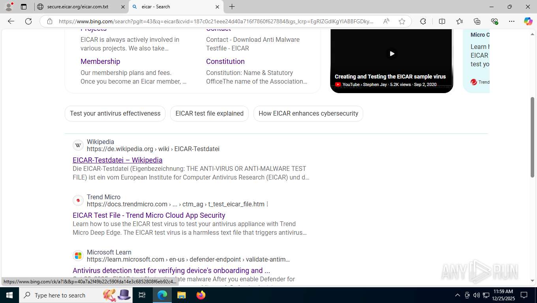Open the Collections icon
Image resolution: width=537 pixels, height=303 pixels.
[x=477, y=21]
